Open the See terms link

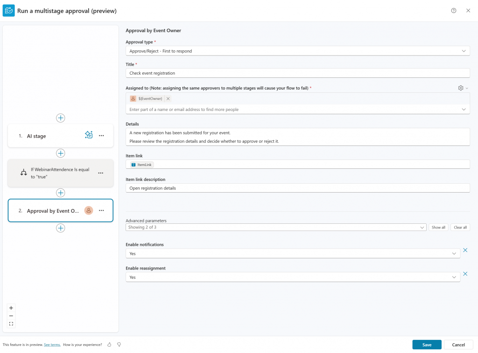[52, 345]
